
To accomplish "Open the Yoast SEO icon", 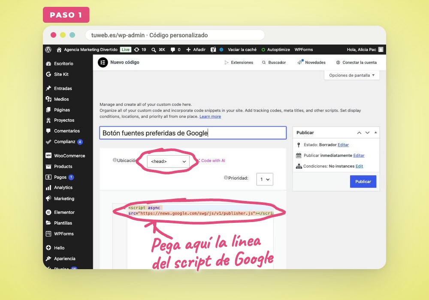I will click(x=213, y=49).
